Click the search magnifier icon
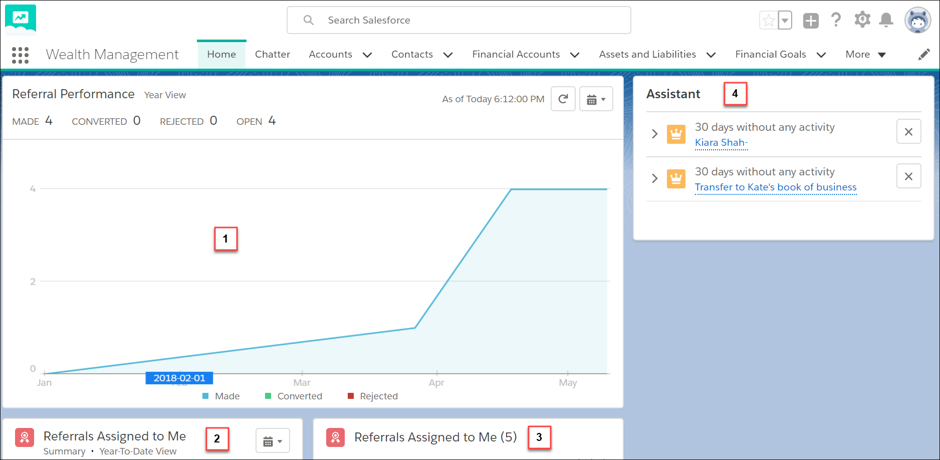940x460 pixels. coord(309,20)
